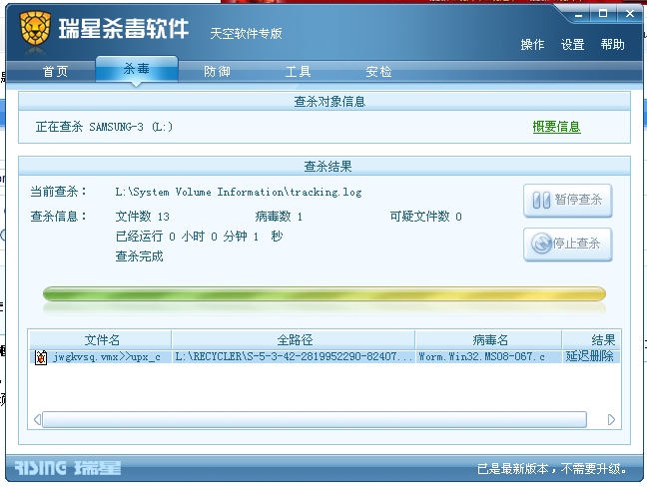Open the 设置 menu
Screen dimensions: 647x488
pyautogui.click(x=572, y=44)
